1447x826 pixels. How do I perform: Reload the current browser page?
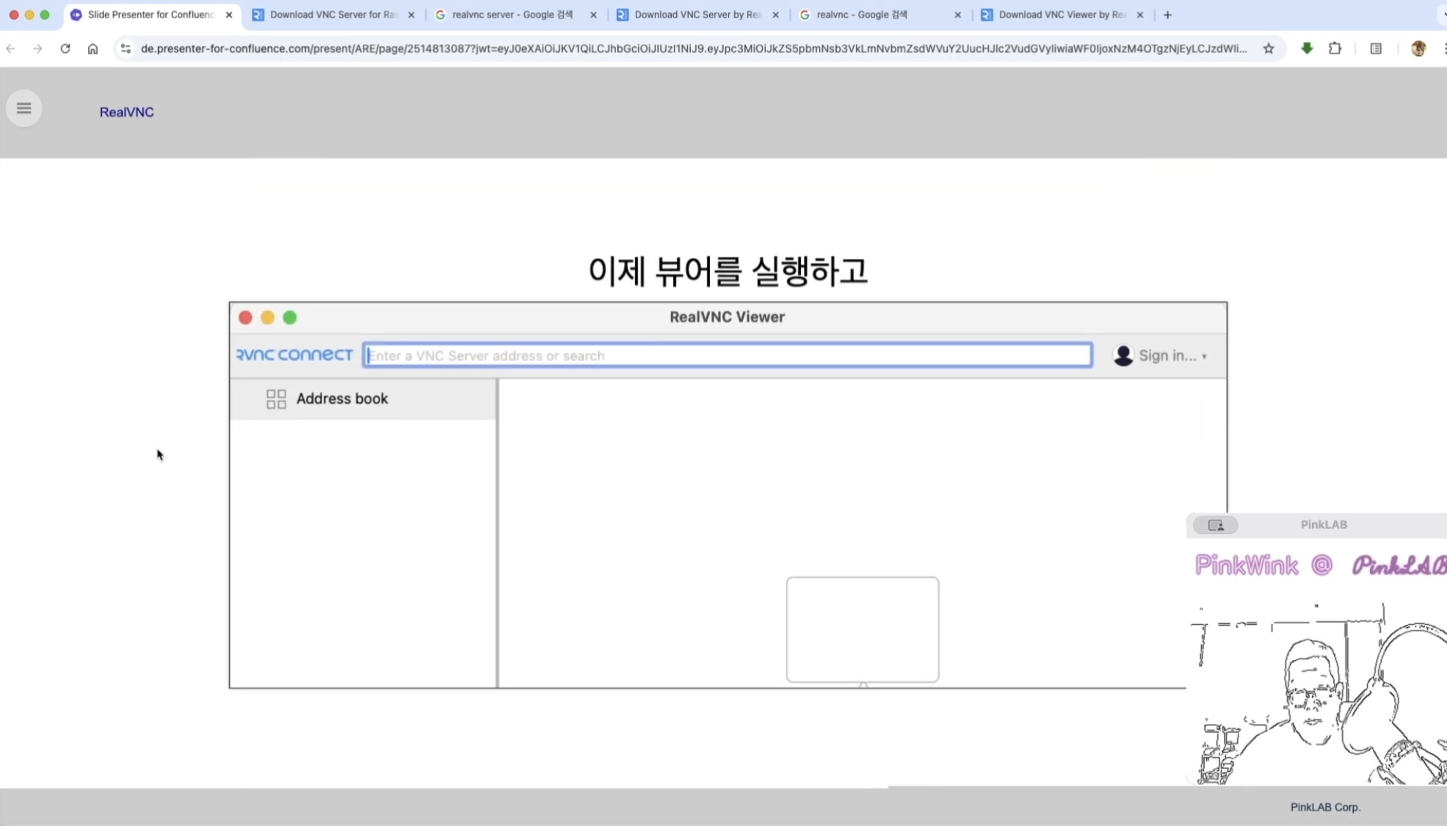point(65,48)
